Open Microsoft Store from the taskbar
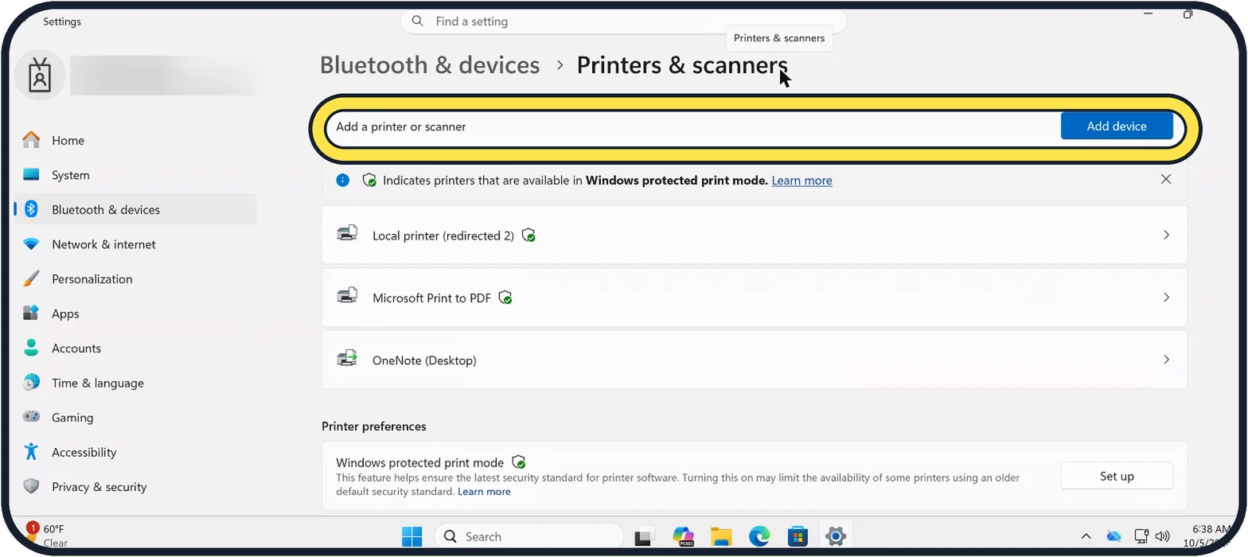The height and width of the screenshot is (557, 1248). point(798,536)
